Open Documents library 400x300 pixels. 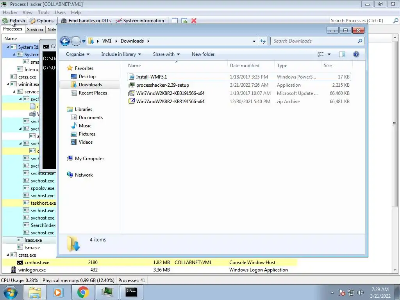[91, 117]
